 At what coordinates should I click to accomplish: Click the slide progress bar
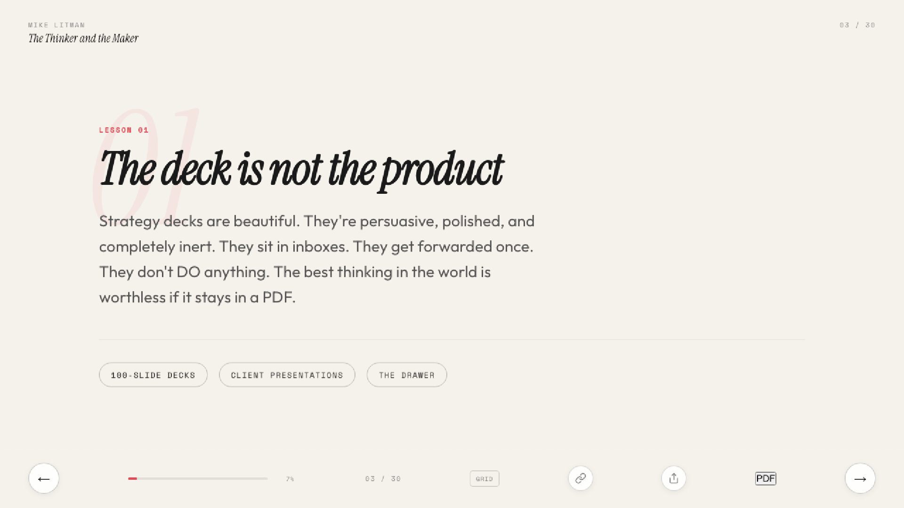tap(198, 478)
